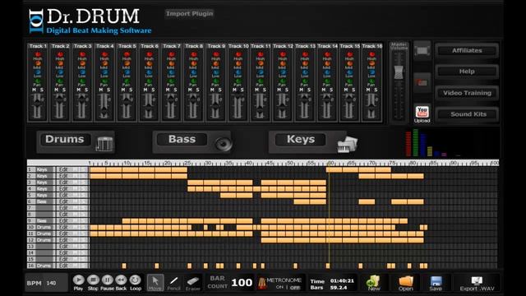The width and height of the screenshot is (526, 296).
Task: Click the keyboard keys icon
Action: [x=347, y=145]
